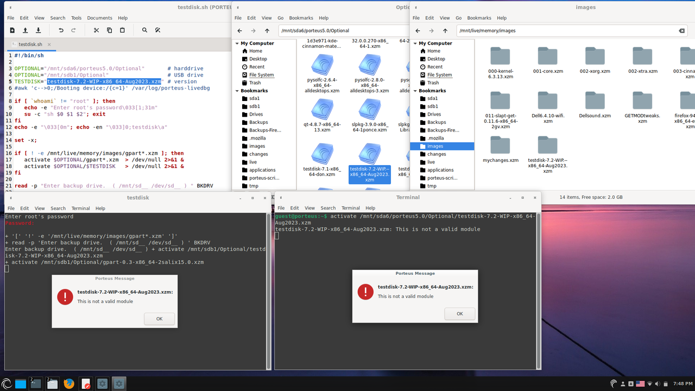The image size is (695, 391).
Task: Click OK on the Terminal's error dialog
Action: pos(459,313)
